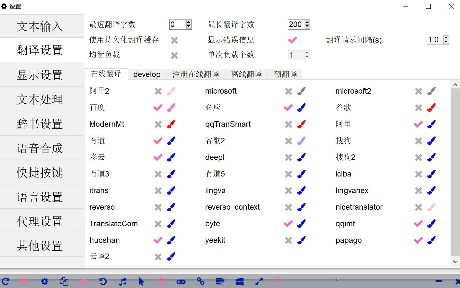Switch to the 离线翻译 tab

pyautogui.click(x=246, y=74)
